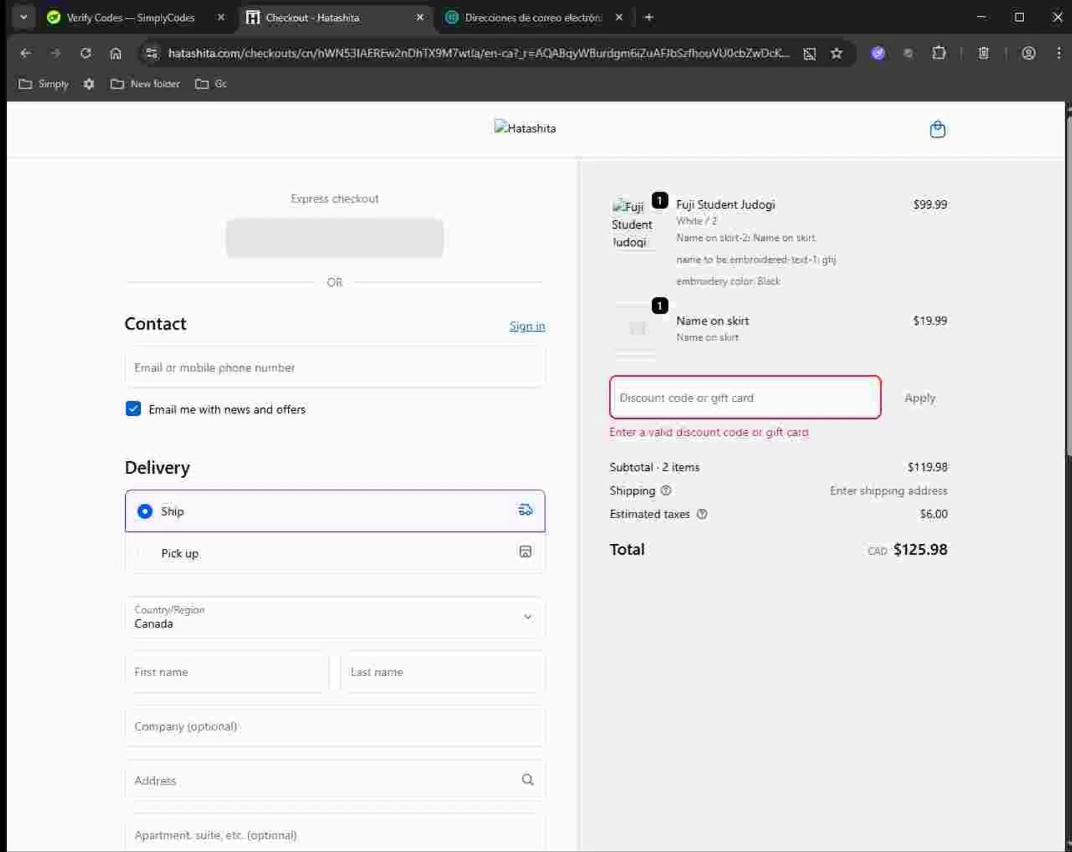Focus the Email or mobile phone number field
Image resolution: width=1072 pixels, height=852 pixels.
(x=334, y=367)
